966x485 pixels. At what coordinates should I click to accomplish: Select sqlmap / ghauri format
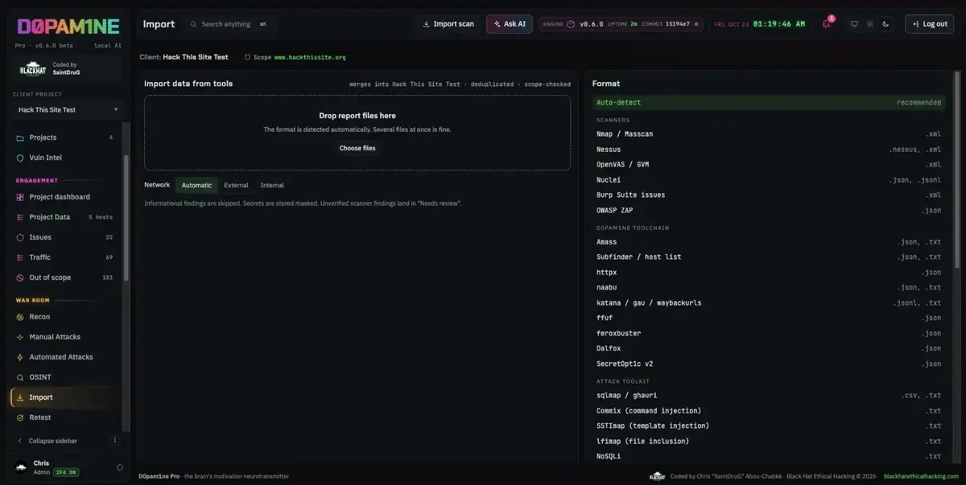[x=769, y=395]
